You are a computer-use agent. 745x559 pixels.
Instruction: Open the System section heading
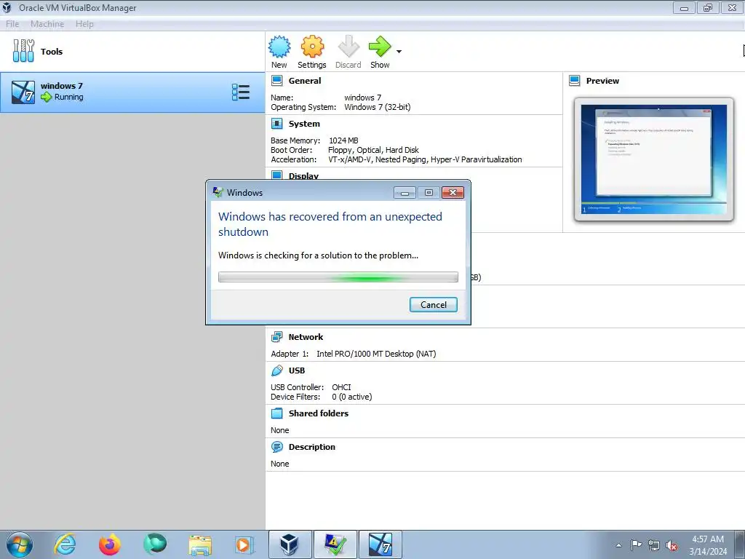click(304, 124)
